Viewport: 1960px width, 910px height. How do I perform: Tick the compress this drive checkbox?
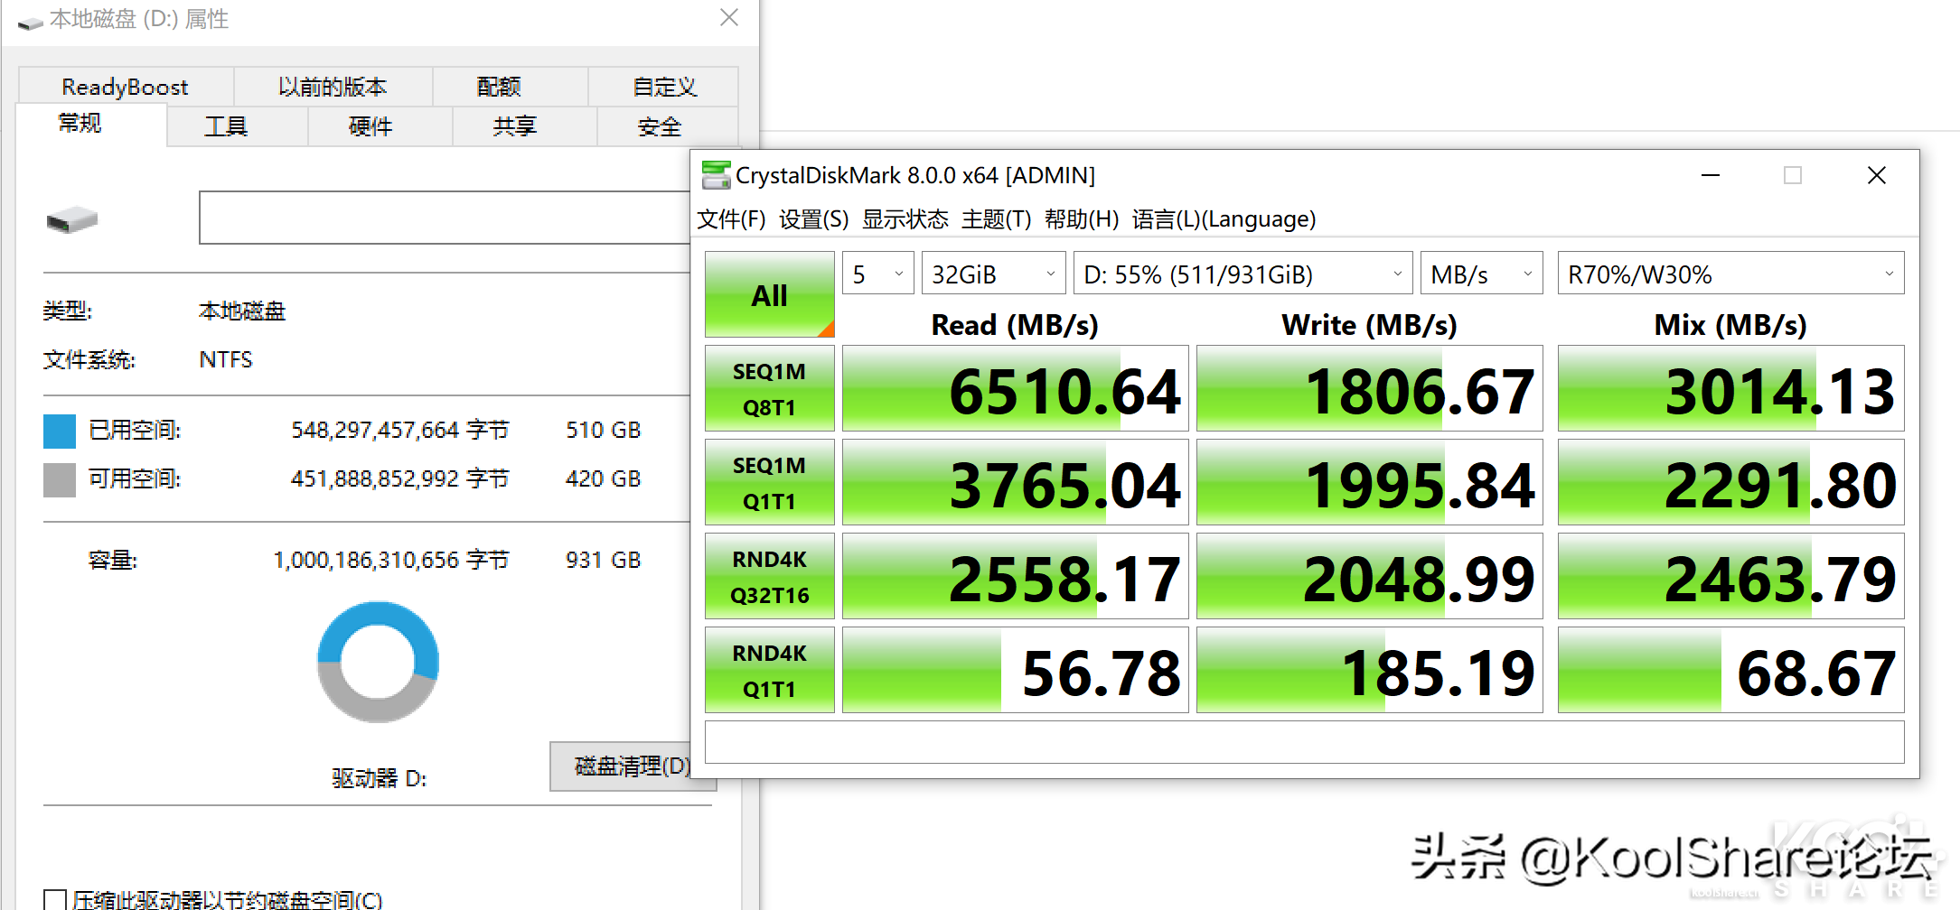click(55, 900)
